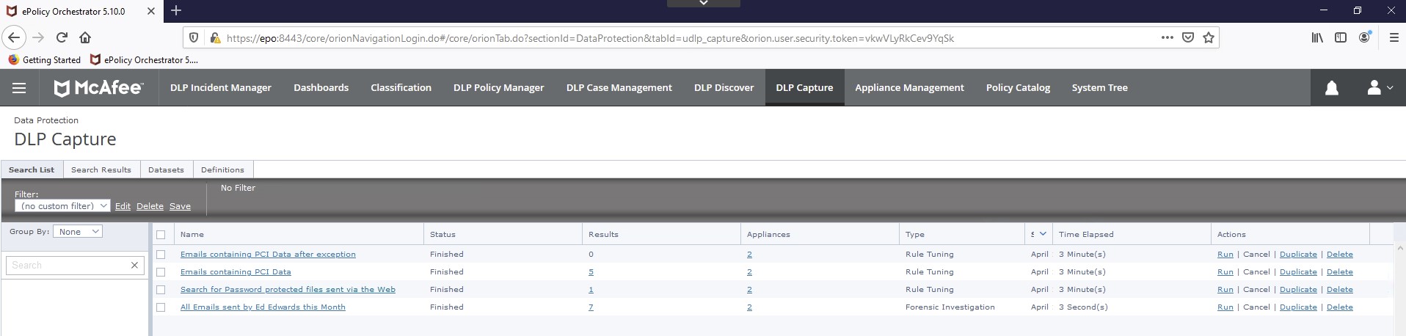Go to the Firefox home page
The width and height of the screenshot is (1406, 336).
coord(85,37)
